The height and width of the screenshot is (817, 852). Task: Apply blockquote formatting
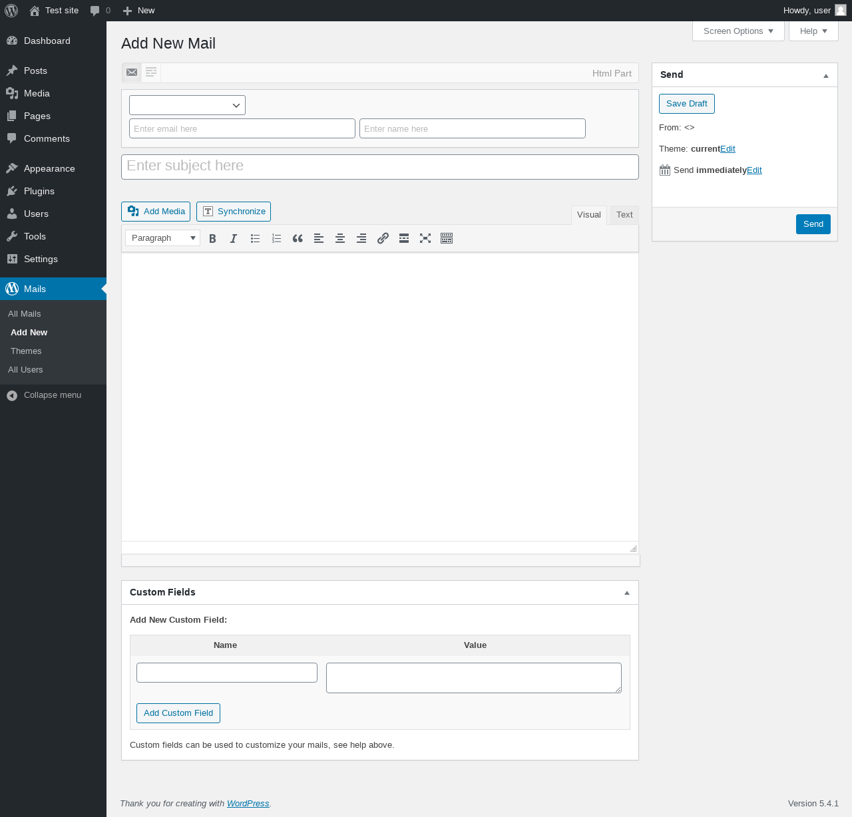click(x=298, y=238)
